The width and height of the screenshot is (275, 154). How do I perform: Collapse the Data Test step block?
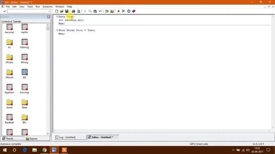point(57,17)
